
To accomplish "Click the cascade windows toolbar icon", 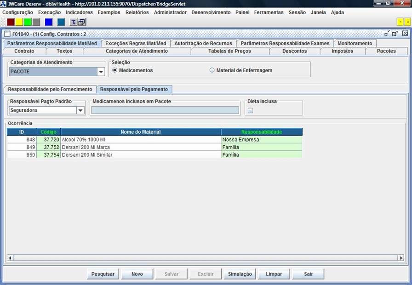I will pos(82,22).
